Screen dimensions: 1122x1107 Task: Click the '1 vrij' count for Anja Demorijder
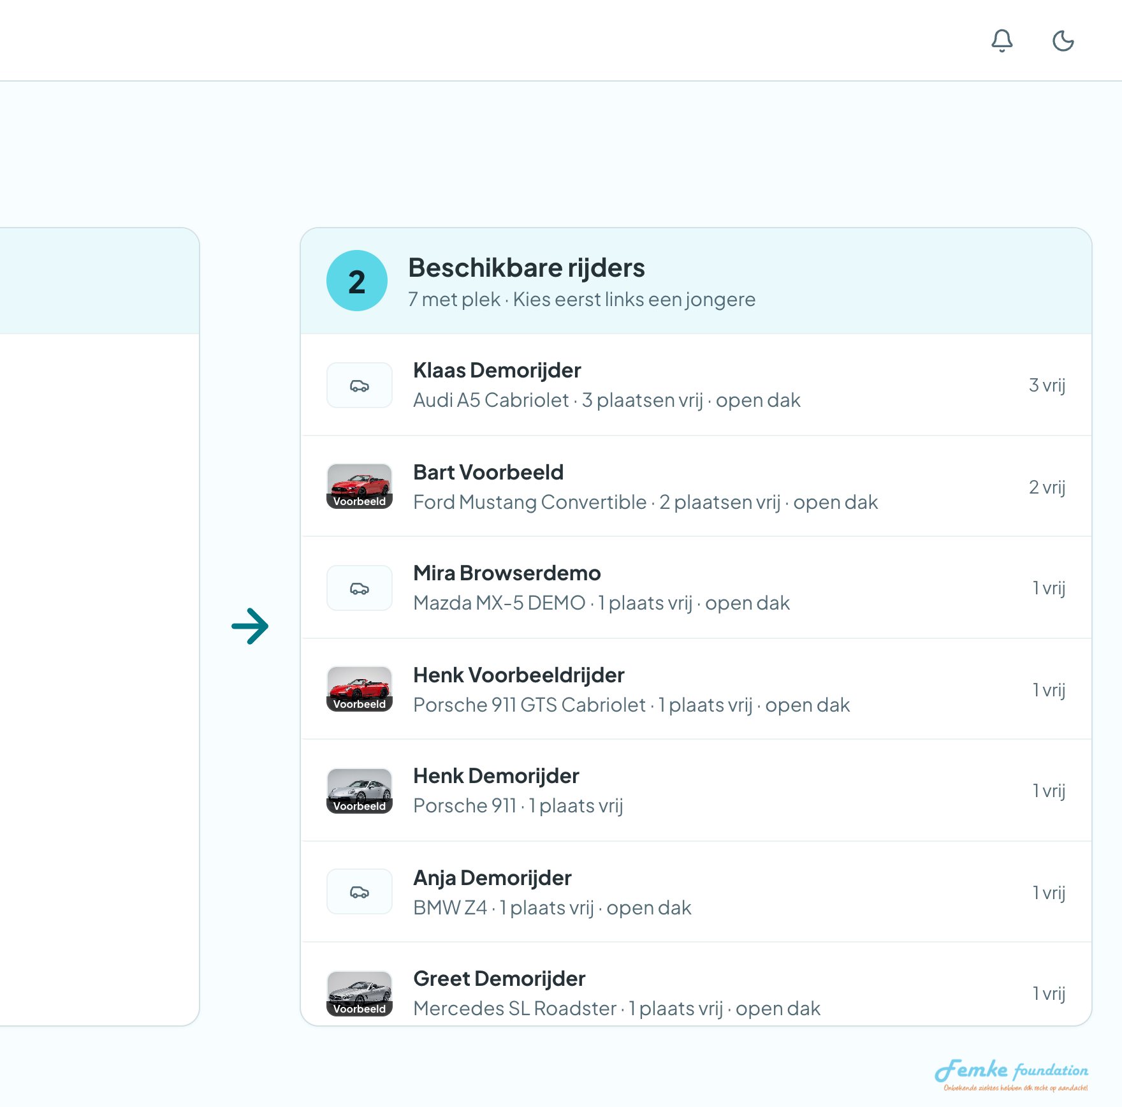click(1049, 893)
